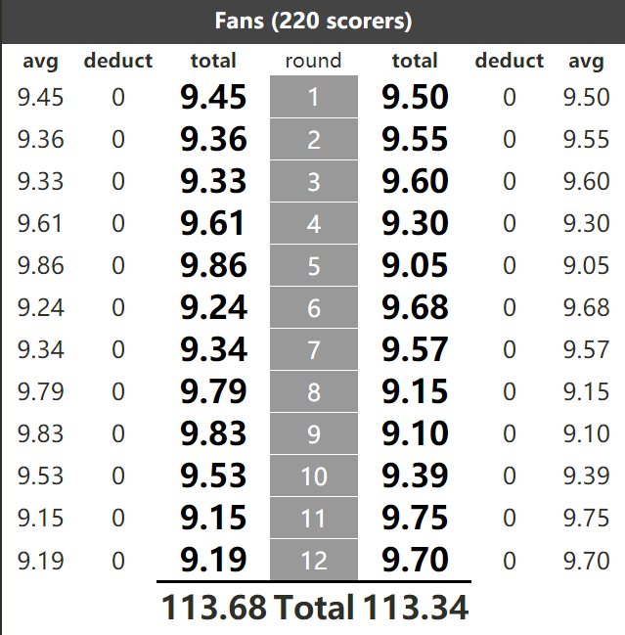Select round 12 cell

pos(314,560)
